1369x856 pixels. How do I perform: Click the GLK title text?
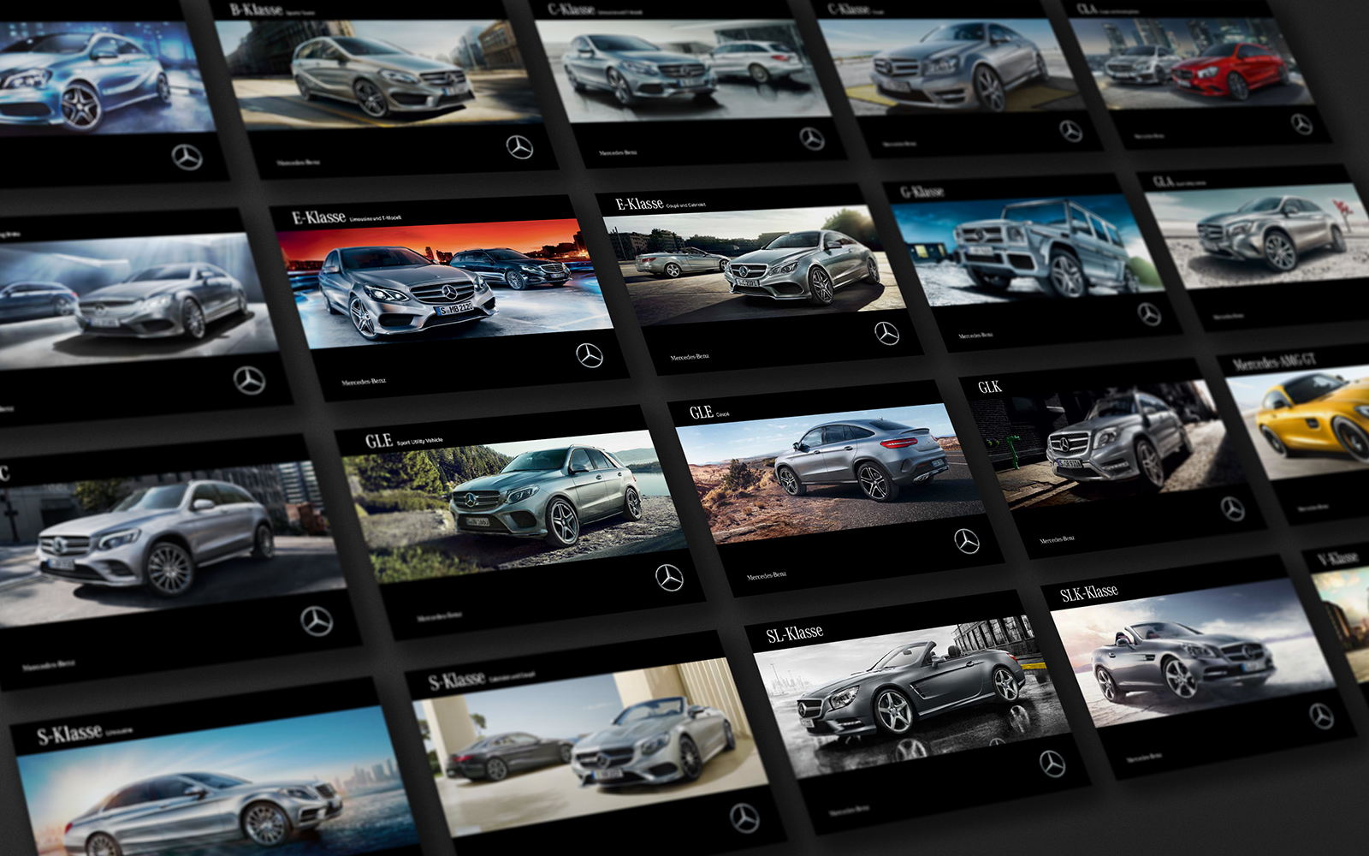click(989, 387)
